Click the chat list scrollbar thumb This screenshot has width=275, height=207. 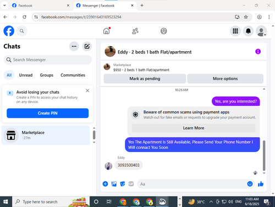[x=94, y=135]
